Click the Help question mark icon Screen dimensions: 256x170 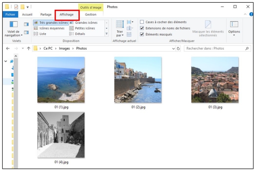click(251, 14)
